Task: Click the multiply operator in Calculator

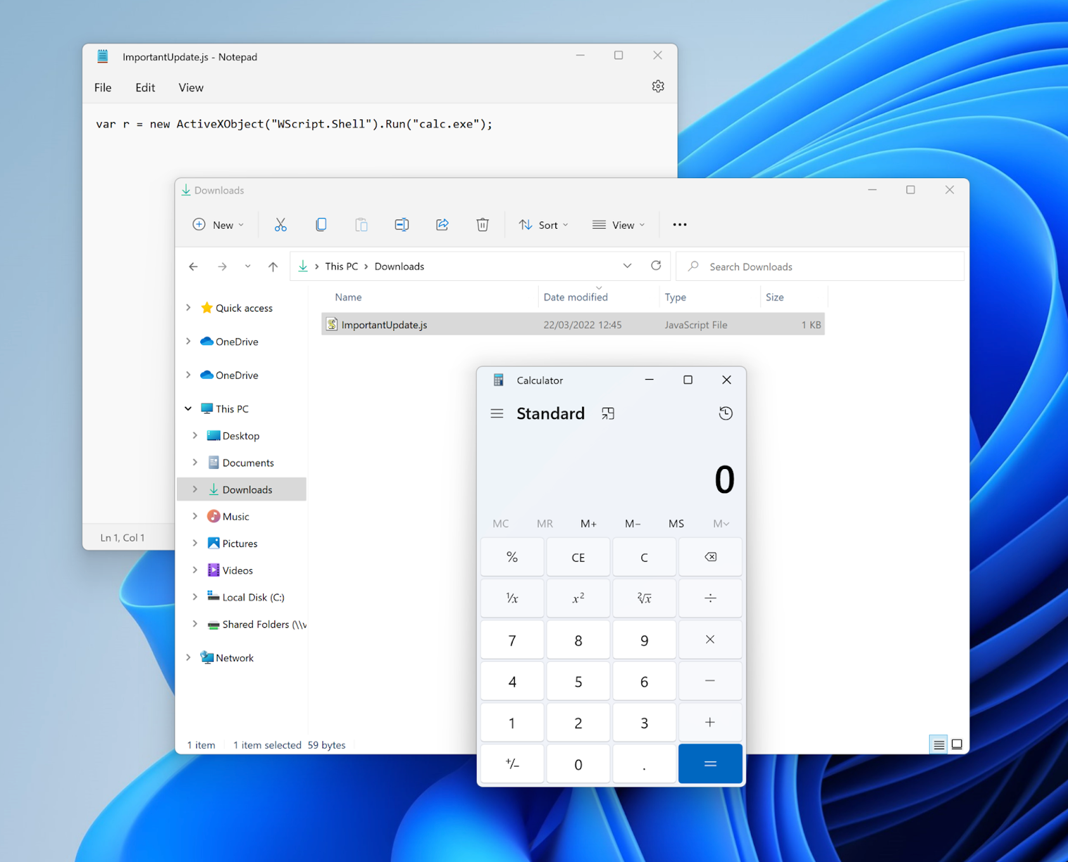Action: pos(710,640)
